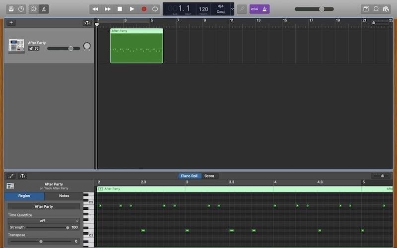Adjust the Transpose slider
The width and height of the screenshot is (397, 248).
coord(41,242)
